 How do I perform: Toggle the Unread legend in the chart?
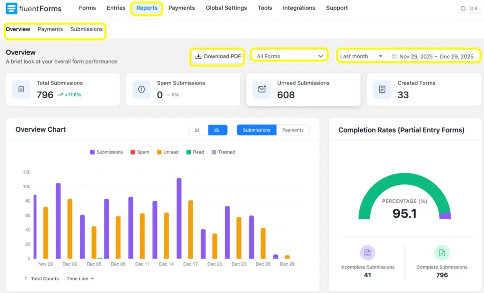(x=167, y=152)
